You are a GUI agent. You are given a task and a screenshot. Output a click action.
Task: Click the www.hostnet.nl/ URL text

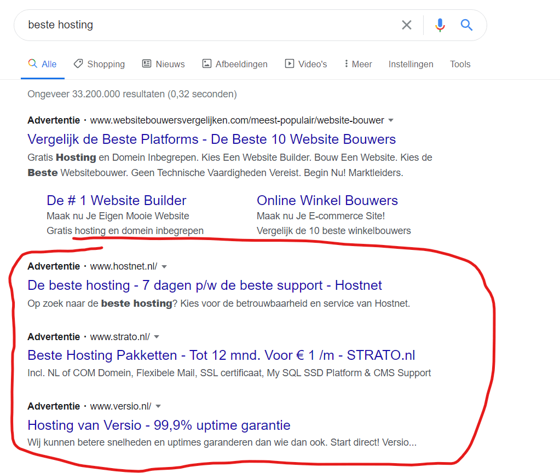[124, 266]
